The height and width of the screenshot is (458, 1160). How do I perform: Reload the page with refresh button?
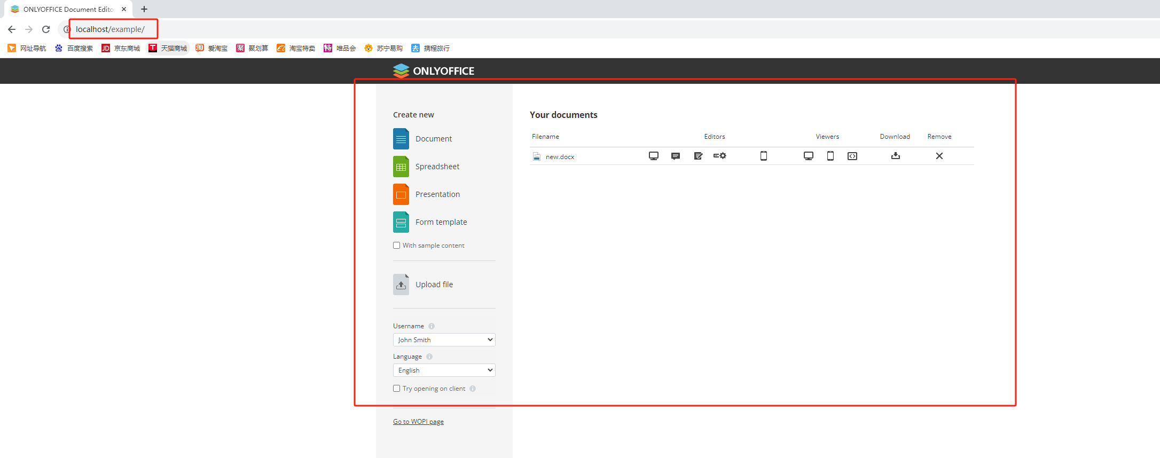46,29
